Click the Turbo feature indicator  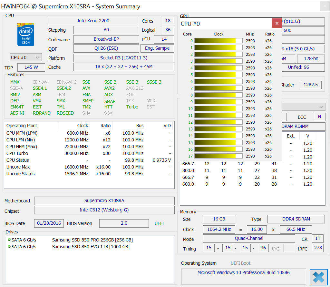click(132, 107)
